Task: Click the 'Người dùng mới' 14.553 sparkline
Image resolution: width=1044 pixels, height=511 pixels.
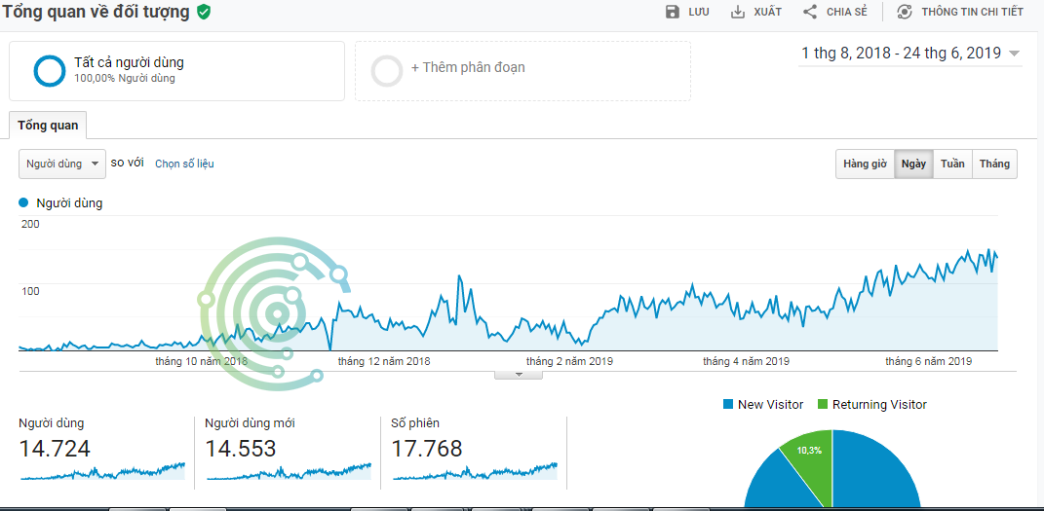Action: coord(289,471)
